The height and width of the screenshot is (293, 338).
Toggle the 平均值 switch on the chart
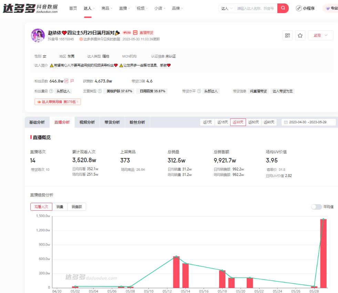pyautogui.click(x=316, y=207)
